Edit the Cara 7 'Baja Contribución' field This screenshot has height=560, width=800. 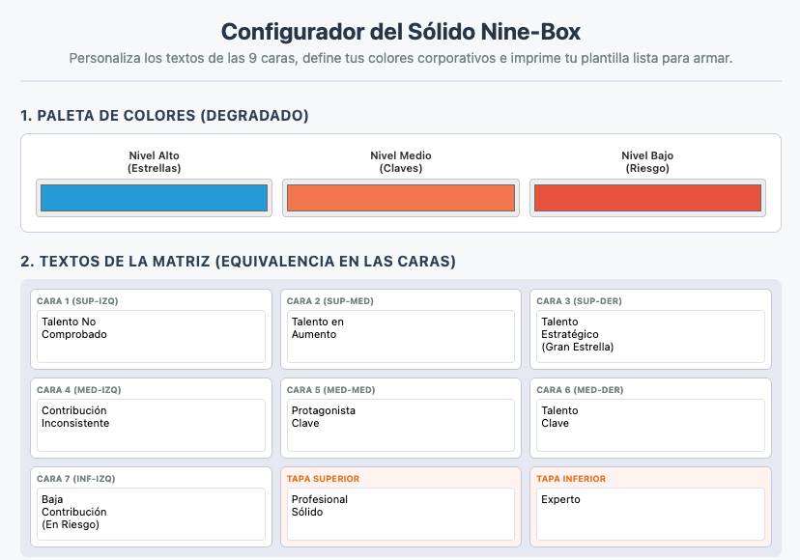click(151, 514)
